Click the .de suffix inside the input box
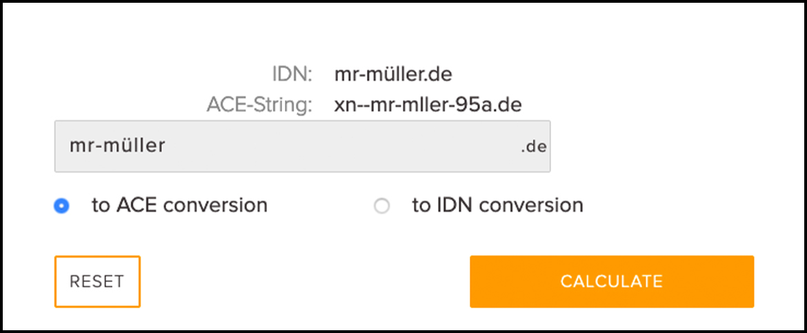The width and height of the screenshot is (807, 333). pyautogui.click(x=533, y=147)
